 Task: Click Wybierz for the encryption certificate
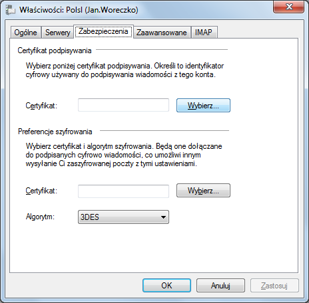pos(203,190)
